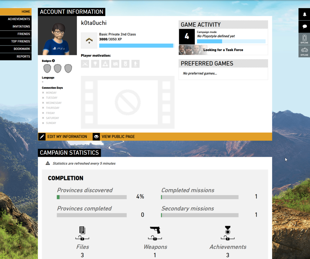Toggle Monday connection day
The height and width of the screenshot is (259, 310).
[49, 93]
